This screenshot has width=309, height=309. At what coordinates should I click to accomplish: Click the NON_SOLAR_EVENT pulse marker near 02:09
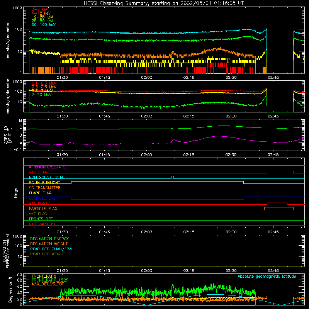[172, 177]
